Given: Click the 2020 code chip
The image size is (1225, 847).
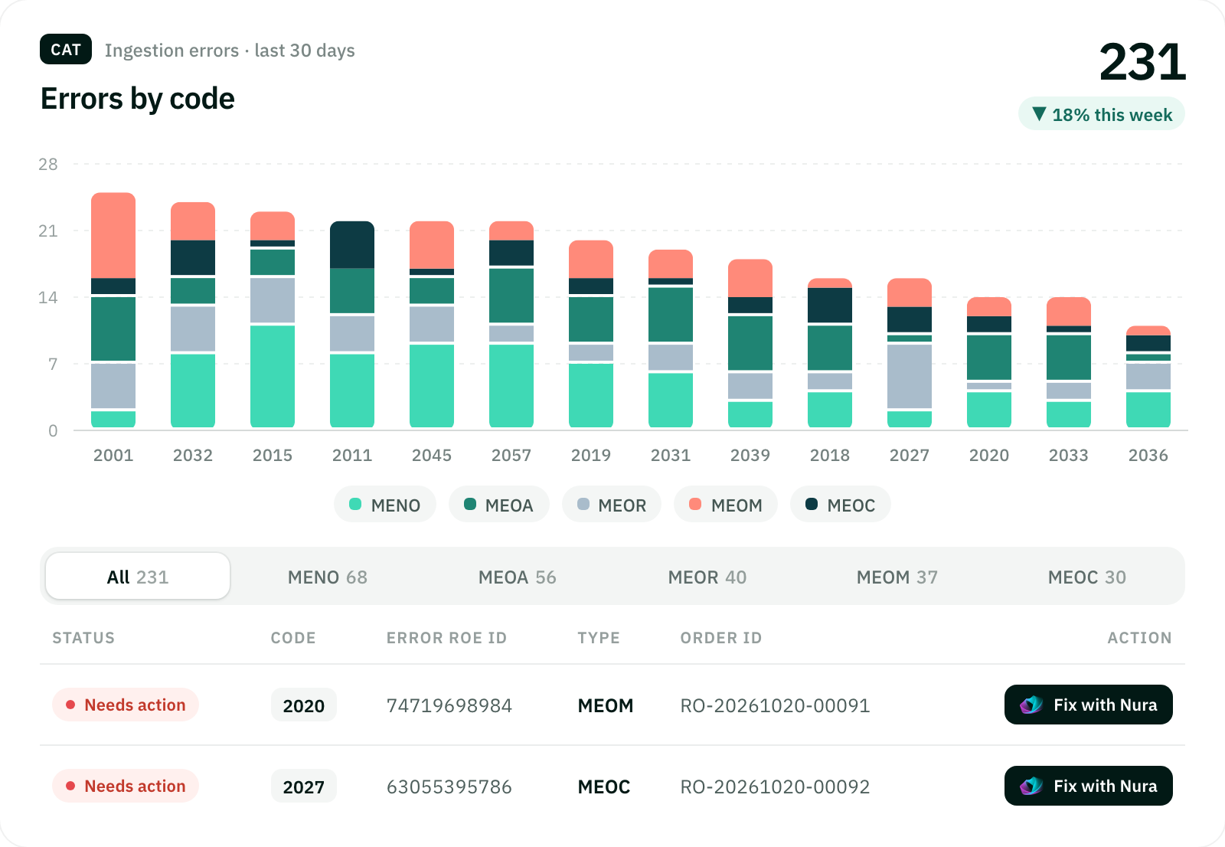Looking at the screenshot, I should (304, 705).
